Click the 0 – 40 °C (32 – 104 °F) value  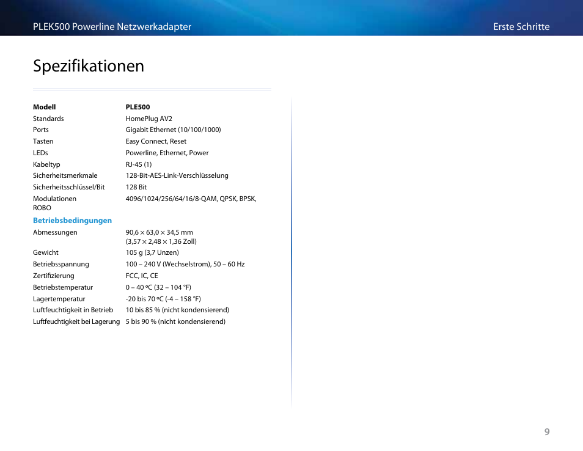click(x=158, y=287)
